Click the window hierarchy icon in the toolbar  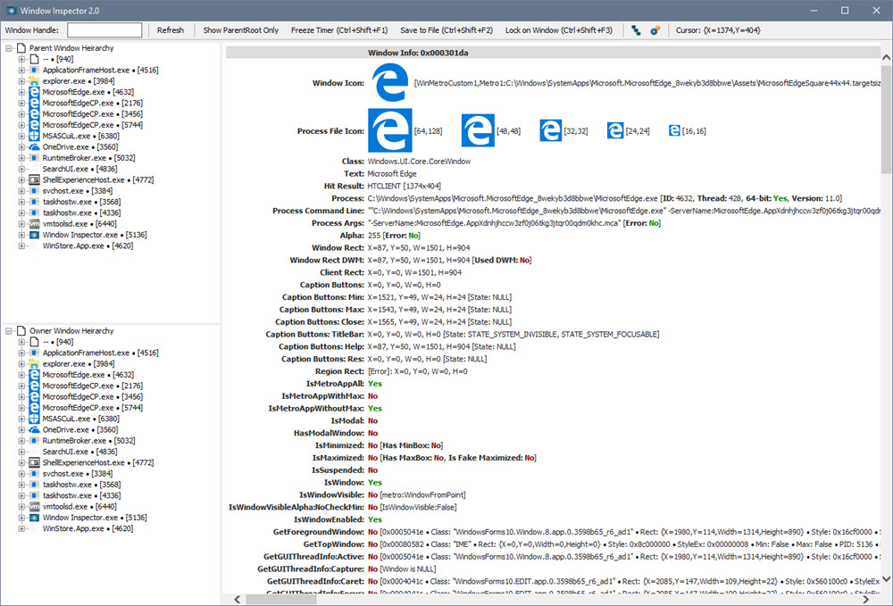tap(636, 30)
